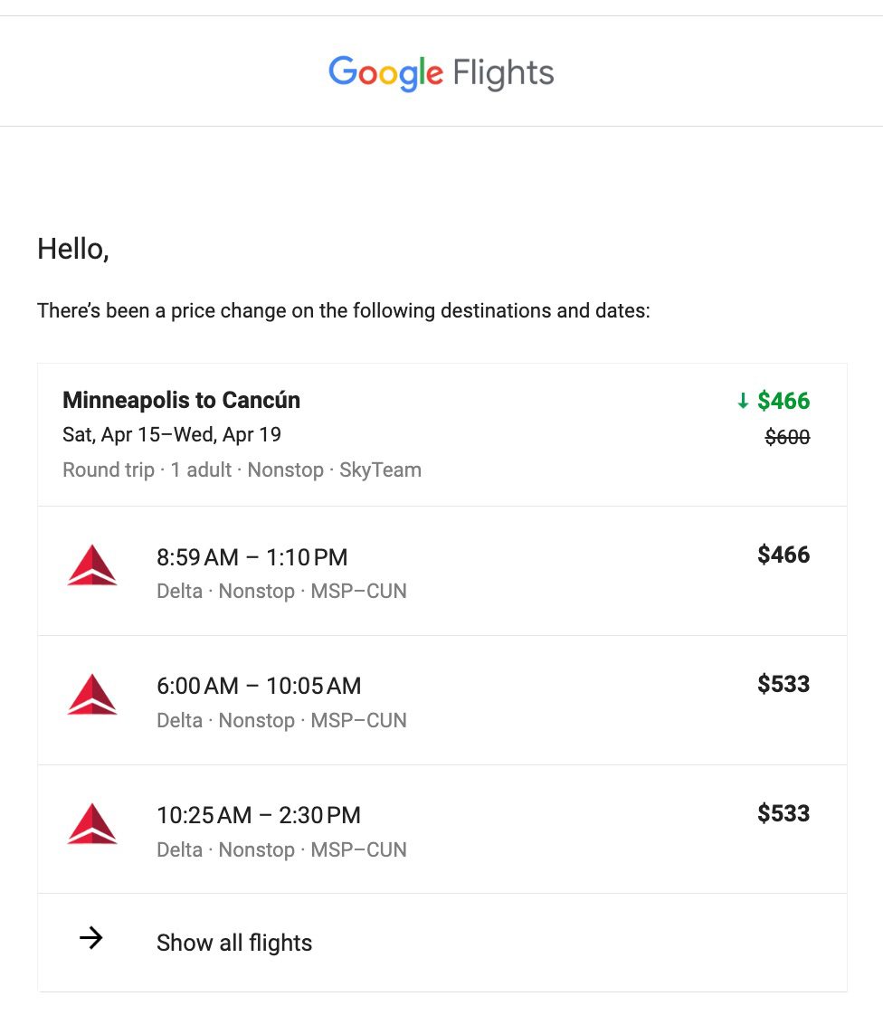
Task: Click the 8:59 AM – 1:10 PM flight row
Action: [x=251, y=557]
